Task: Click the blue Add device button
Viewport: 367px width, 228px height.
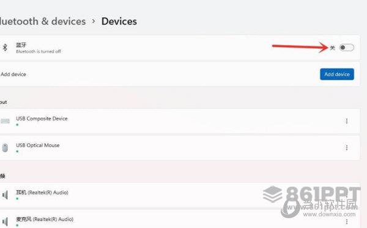Action: pos(337,74)
